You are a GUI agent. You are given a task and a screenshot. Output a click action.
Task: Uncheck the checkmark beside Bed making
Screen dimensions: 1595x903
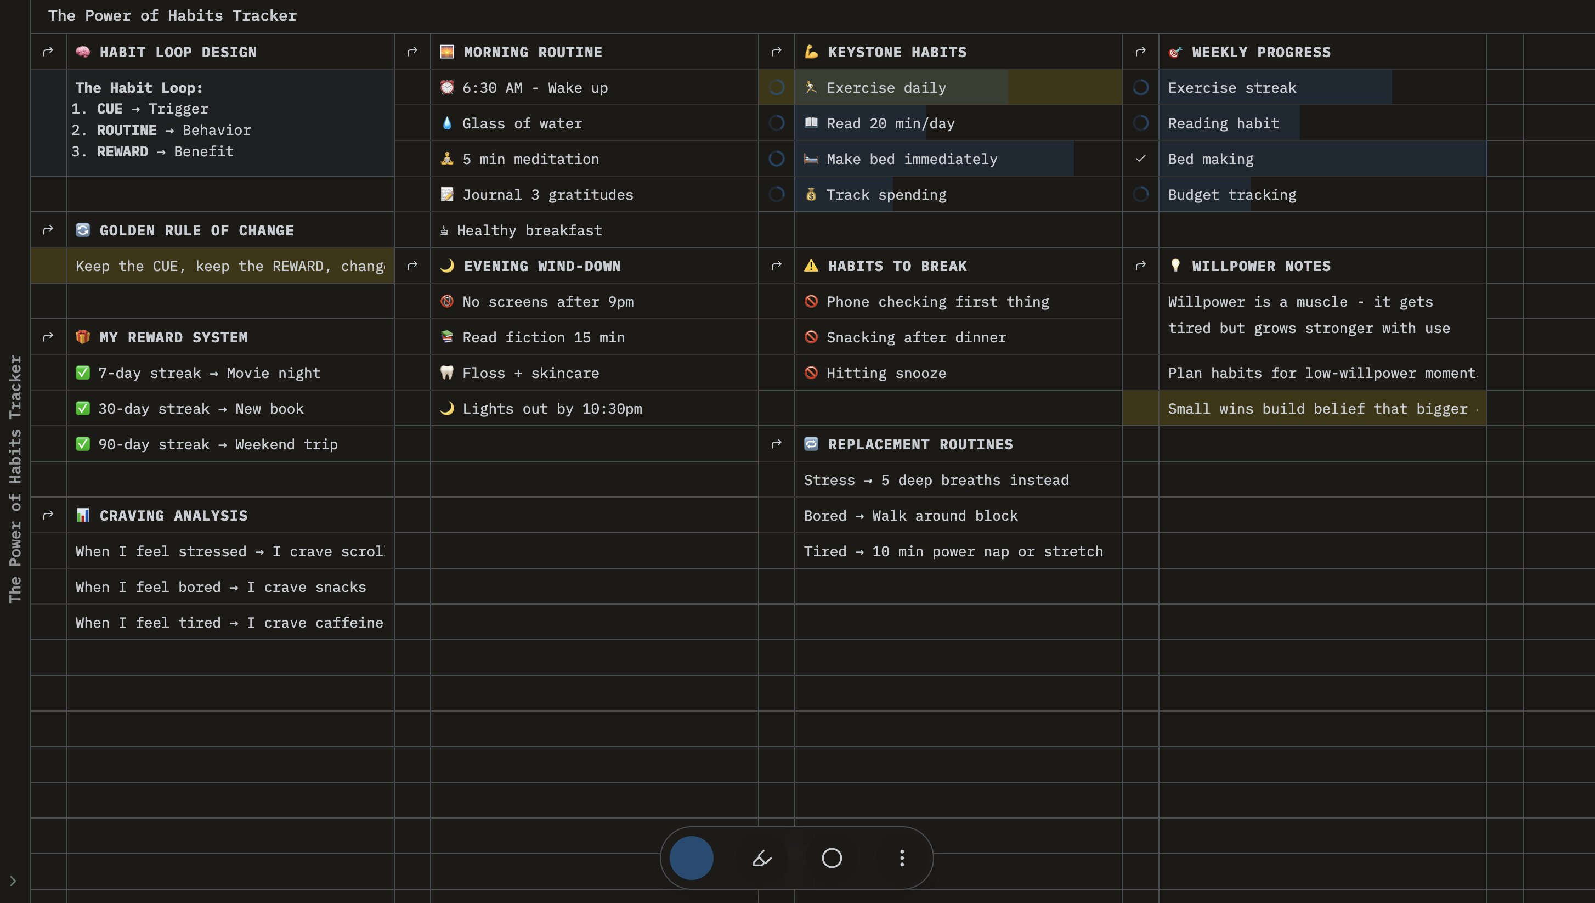pyautogui.click(x=1141, y=159)
